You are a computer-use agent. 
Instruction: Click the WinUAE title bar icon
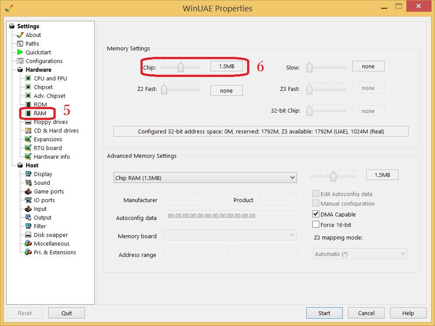point(9,8)
